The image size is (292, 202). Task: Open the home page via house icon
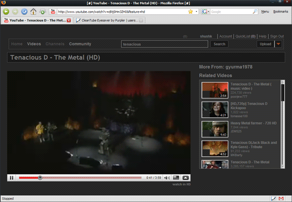(x=33, y=12)
